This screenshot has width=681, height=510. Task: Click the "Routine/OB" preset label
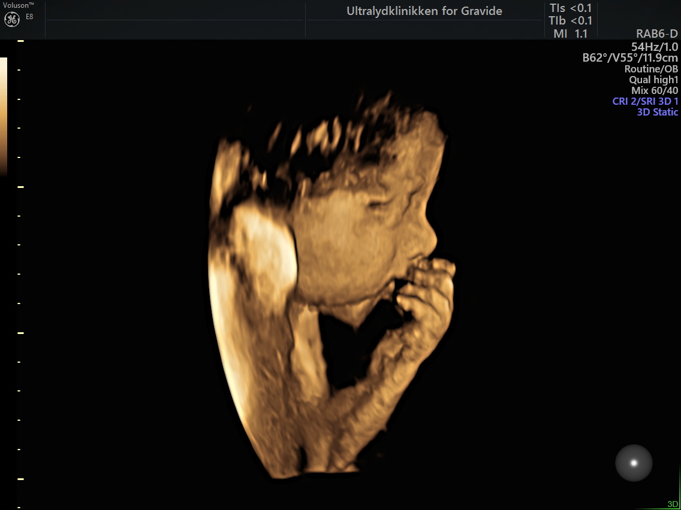651,68
